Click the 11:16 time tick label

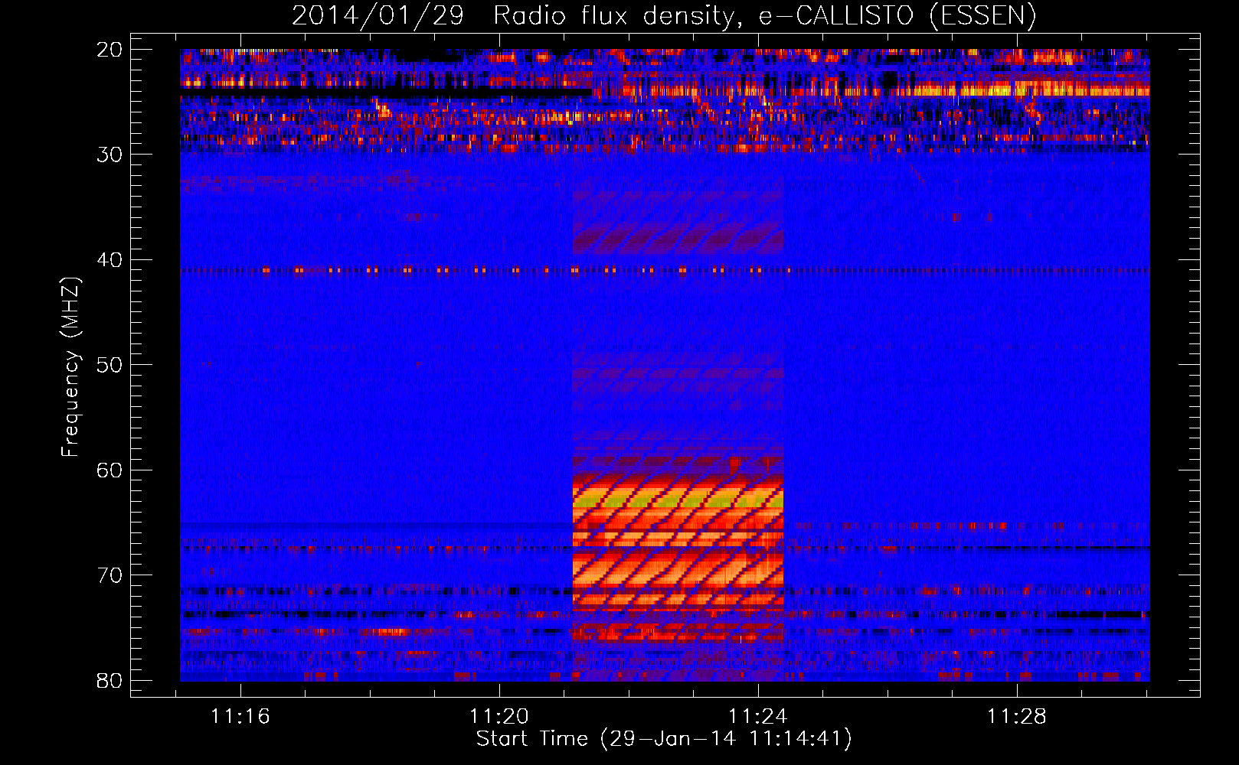(x=240, y=717)
